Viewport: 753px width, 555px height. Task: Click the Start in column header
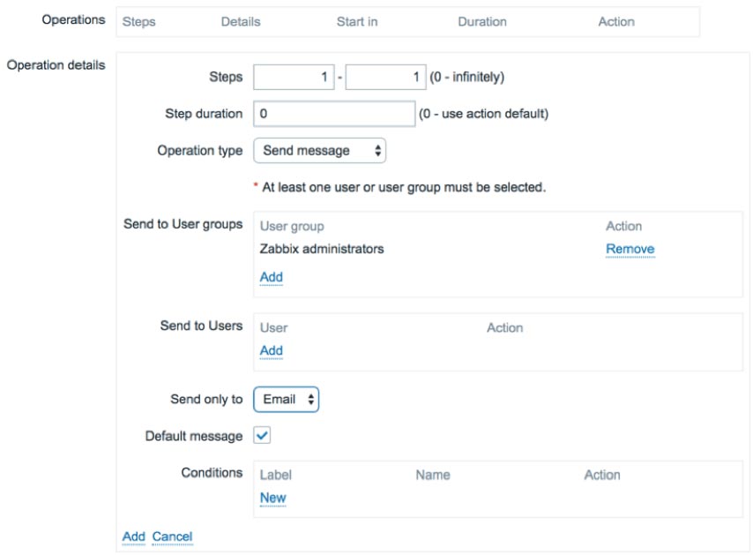(x=357, y=22)
